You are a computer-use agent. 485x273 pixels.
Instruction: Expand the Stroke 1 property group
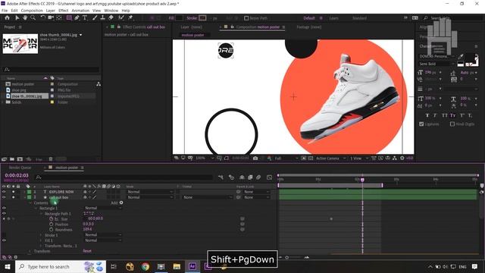41,235
